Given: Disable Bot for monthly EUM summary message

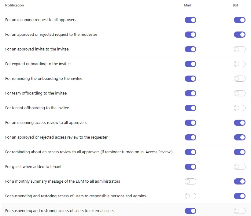Looking at the screenshot, I should coord(239,181).
